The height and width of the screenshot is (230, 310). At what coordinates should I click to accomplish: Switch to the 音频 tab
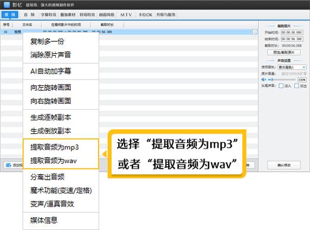[29, 15]
